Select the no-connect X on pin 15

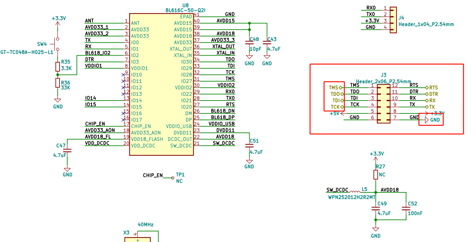click(x=123, y=113)
